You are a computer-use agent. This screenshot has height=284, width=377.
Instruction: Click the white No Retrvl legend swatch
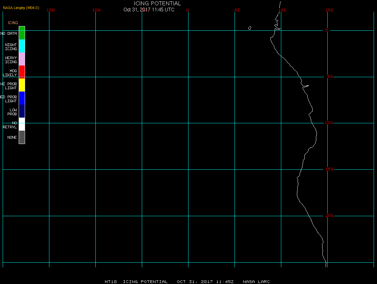pyautogui.click(x=22, y=124)
